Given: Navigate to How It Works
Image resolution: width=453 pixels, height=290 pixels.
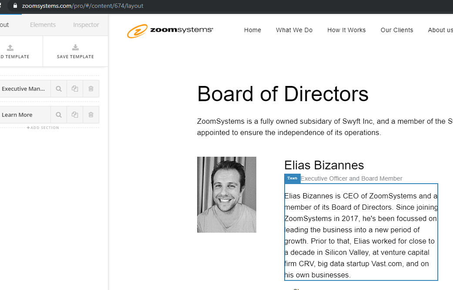Looking at the screenshot, I should pos(346,30).
